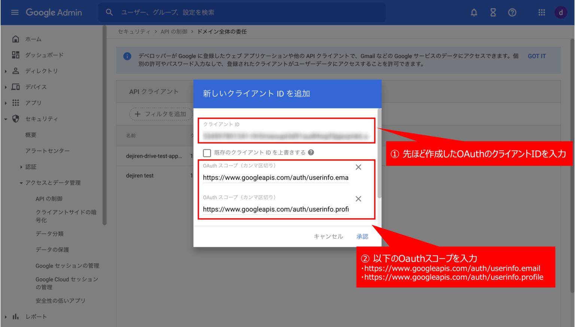Click the ディレクトリ person icon
Screen dimensions: 575x327
16,71
